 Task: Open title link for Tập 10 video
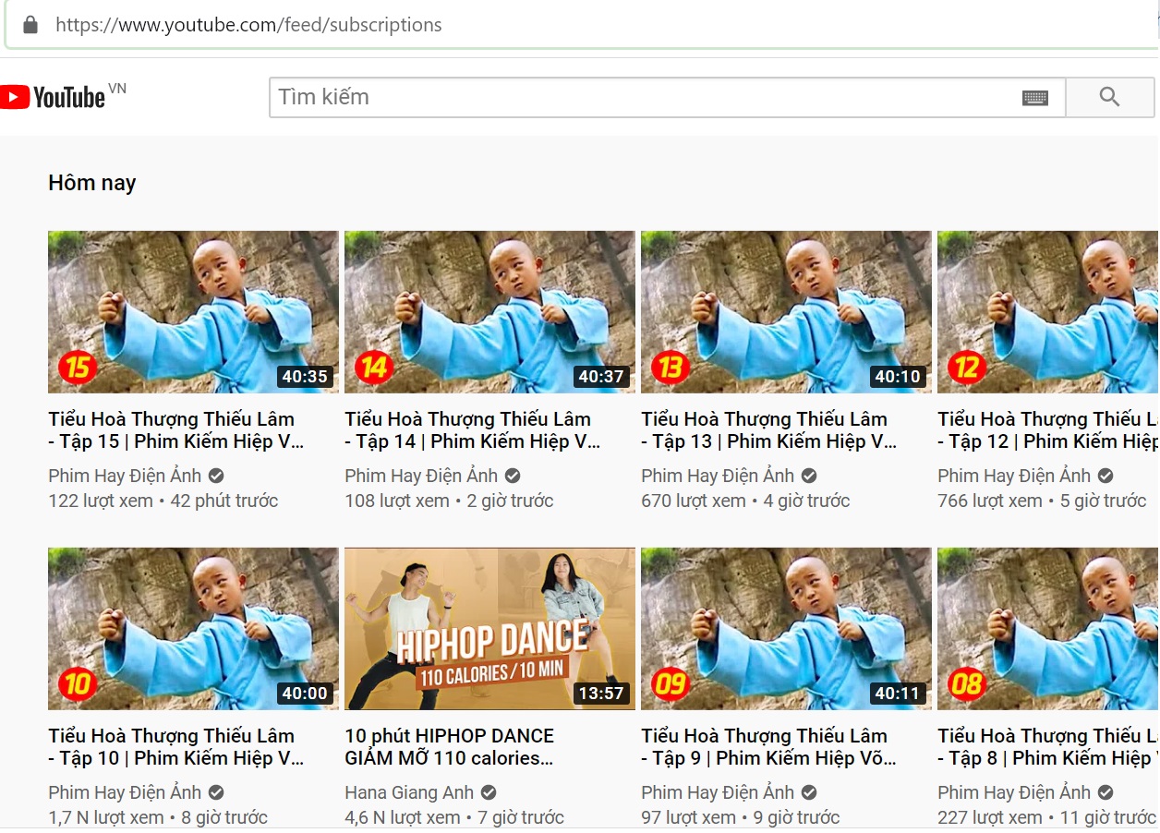[x=175, y=747]
